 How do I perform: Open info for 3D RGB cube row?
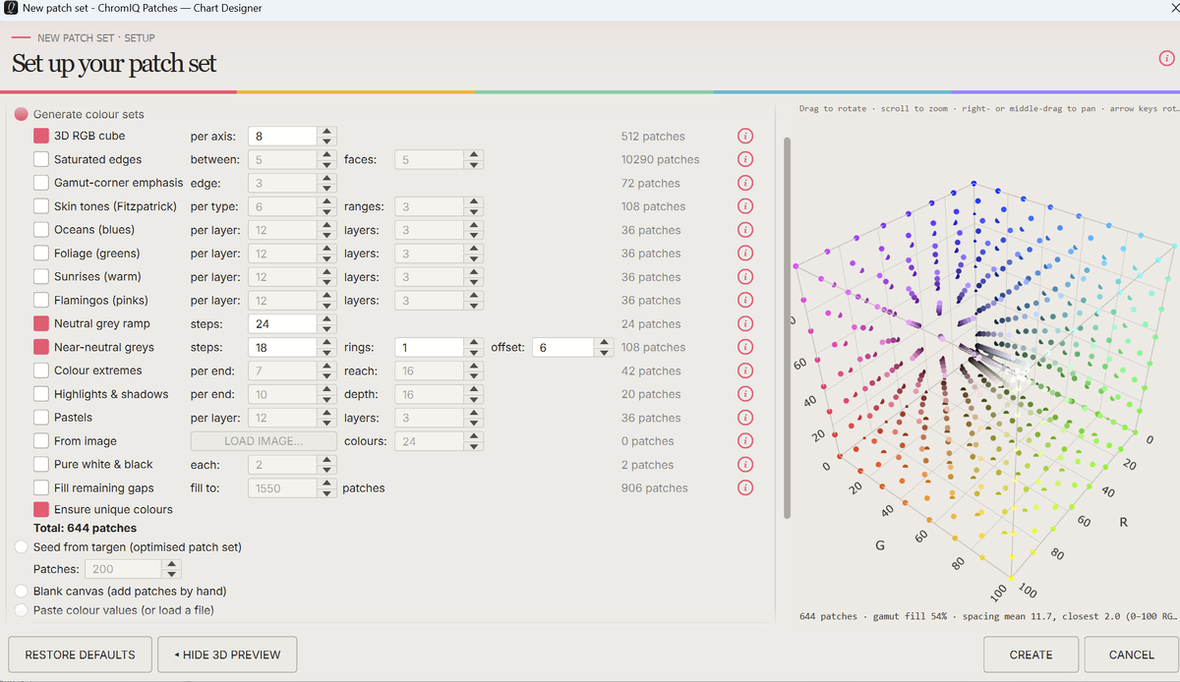point(745,137)
